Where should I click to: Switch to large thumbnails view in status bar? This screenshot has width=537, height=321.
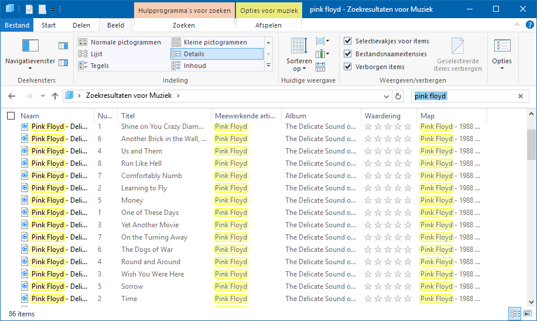tap(528, 313)
